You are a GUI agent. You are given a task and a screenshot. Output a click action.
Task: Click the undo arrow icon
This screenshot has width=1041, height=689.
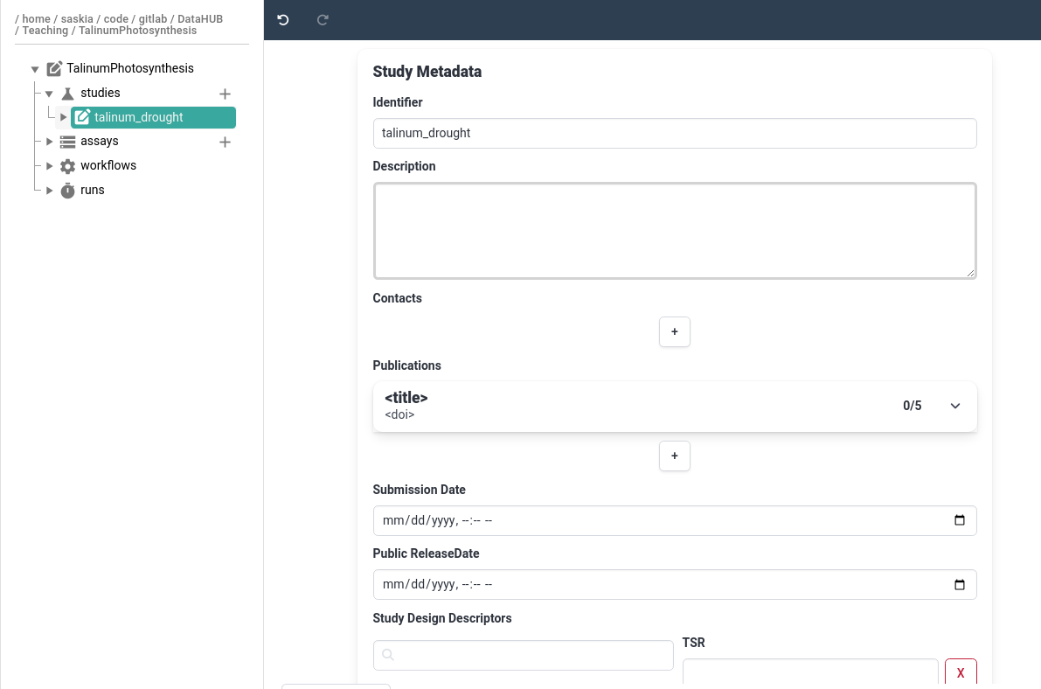point(283,20)
